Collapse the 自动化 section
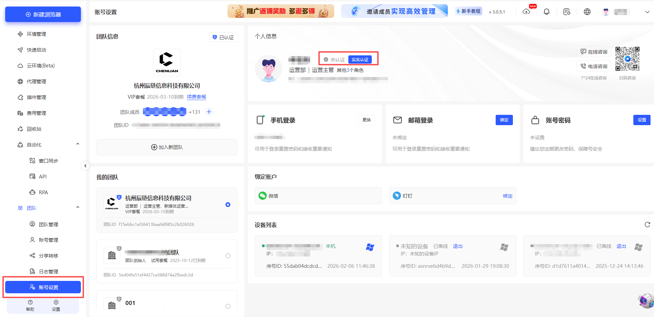654x317 pixels. (78, 144)
